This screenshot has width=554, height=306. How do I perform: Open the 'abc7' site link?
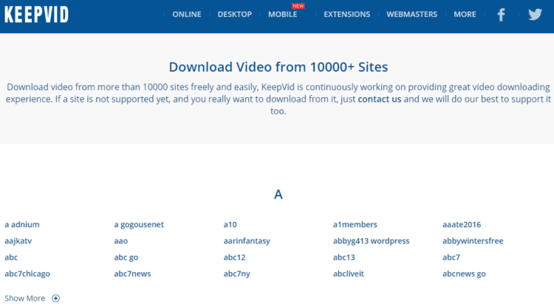pyautogui.click(x=451, y=257)
